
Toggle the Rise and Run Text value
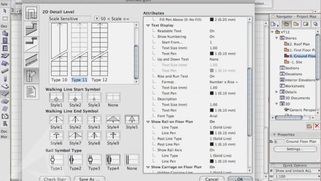point(212,76)
